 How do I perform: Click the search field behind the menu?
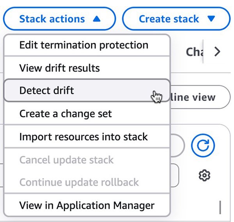[x=177, y=145]
